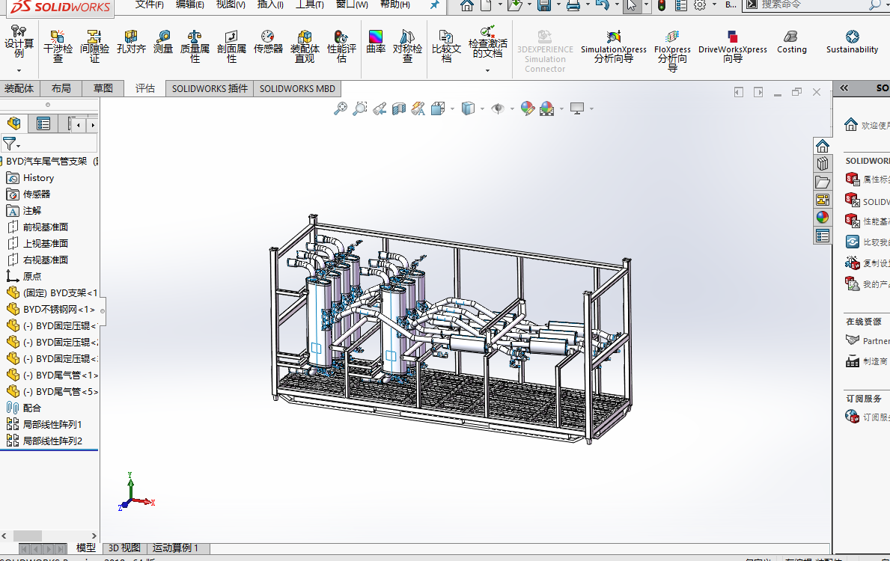
Task: Click Zoom to Fit in view toolbar
Action: click(340, 108)
